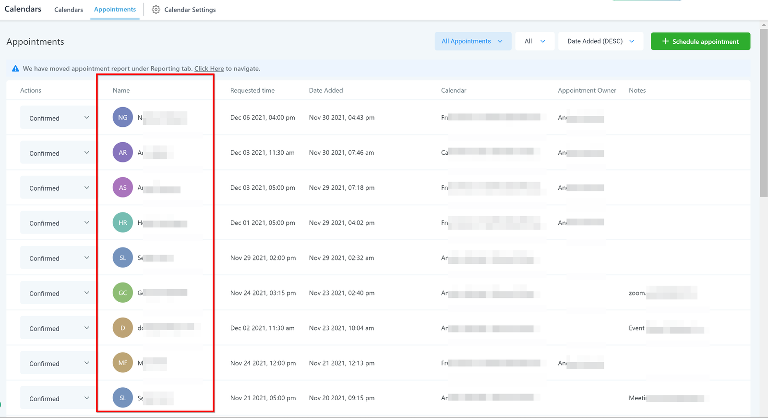Select the HR teal avatar

123,222
